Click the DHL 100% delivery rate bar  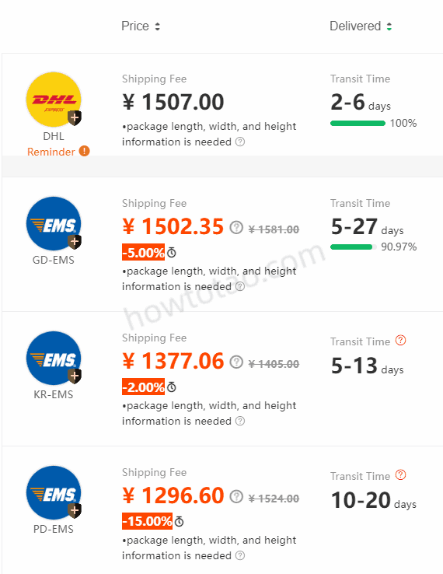pyautogui.click(x=358, y=124)
